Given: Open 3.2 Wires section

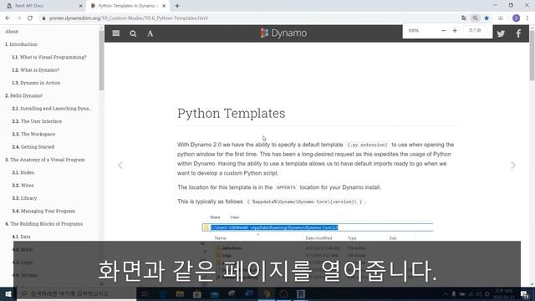Looking at the screenshot, I should click(x=23, y=186).
